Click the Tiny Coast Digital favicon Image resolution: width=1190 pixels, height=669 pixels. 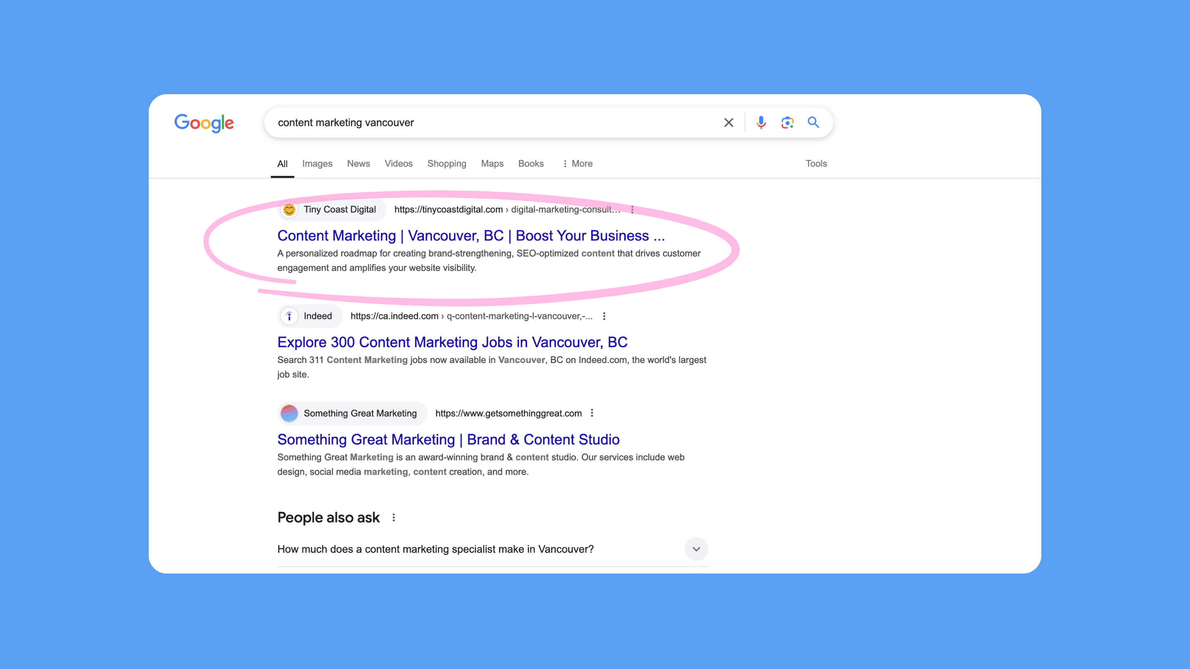click(x=289, y=210)
